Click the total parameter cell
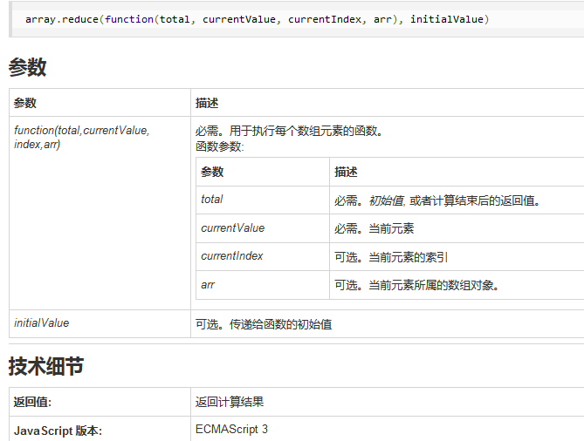This screenshot has width=584, height=441. pos(263,200)
